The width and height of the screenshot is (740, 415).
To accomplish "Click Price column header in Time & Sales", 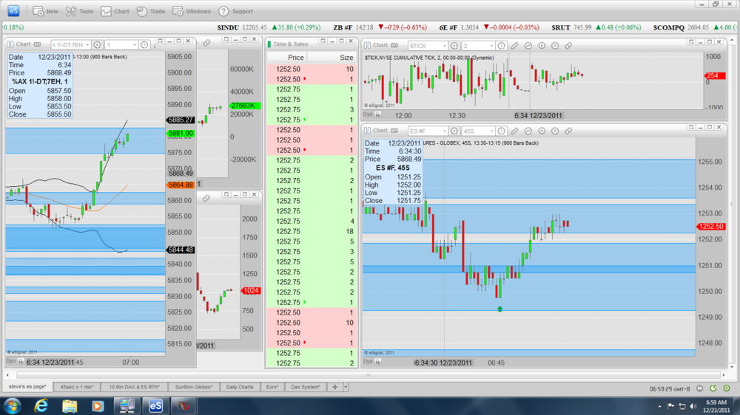I will pos(287,58).
